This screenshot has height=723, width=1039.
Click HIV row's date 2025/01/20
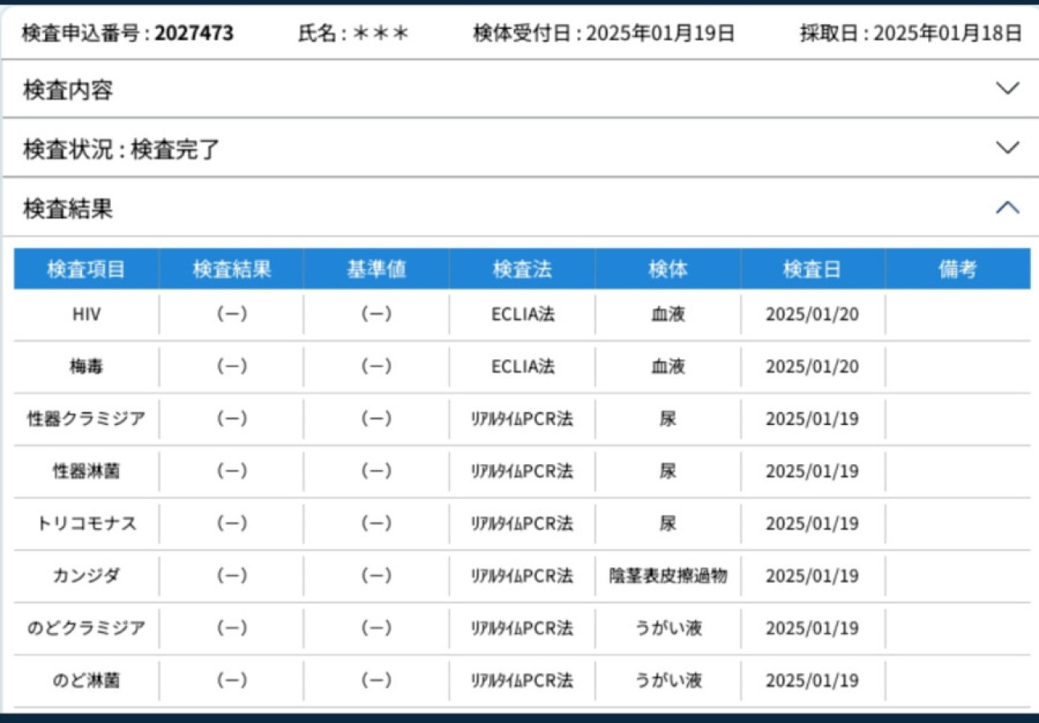point(812,314)
